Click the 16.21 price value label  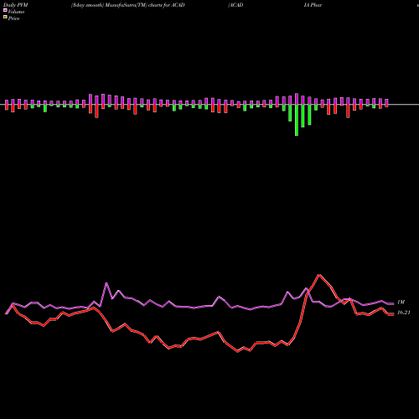pos(404,313)
